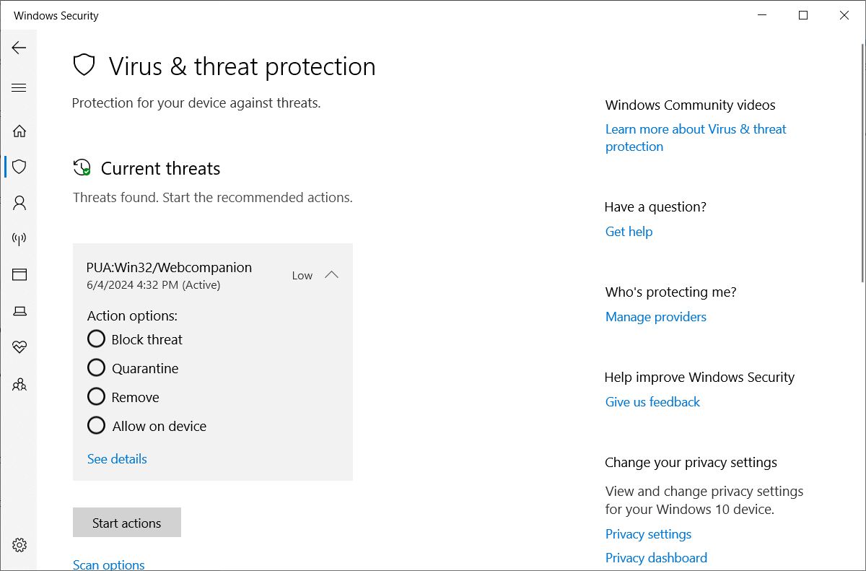The height and width of the screenshot is (571, 866).
Task: Open the Settings gear at sidebar bottom
Action: (x=19, y=545)
